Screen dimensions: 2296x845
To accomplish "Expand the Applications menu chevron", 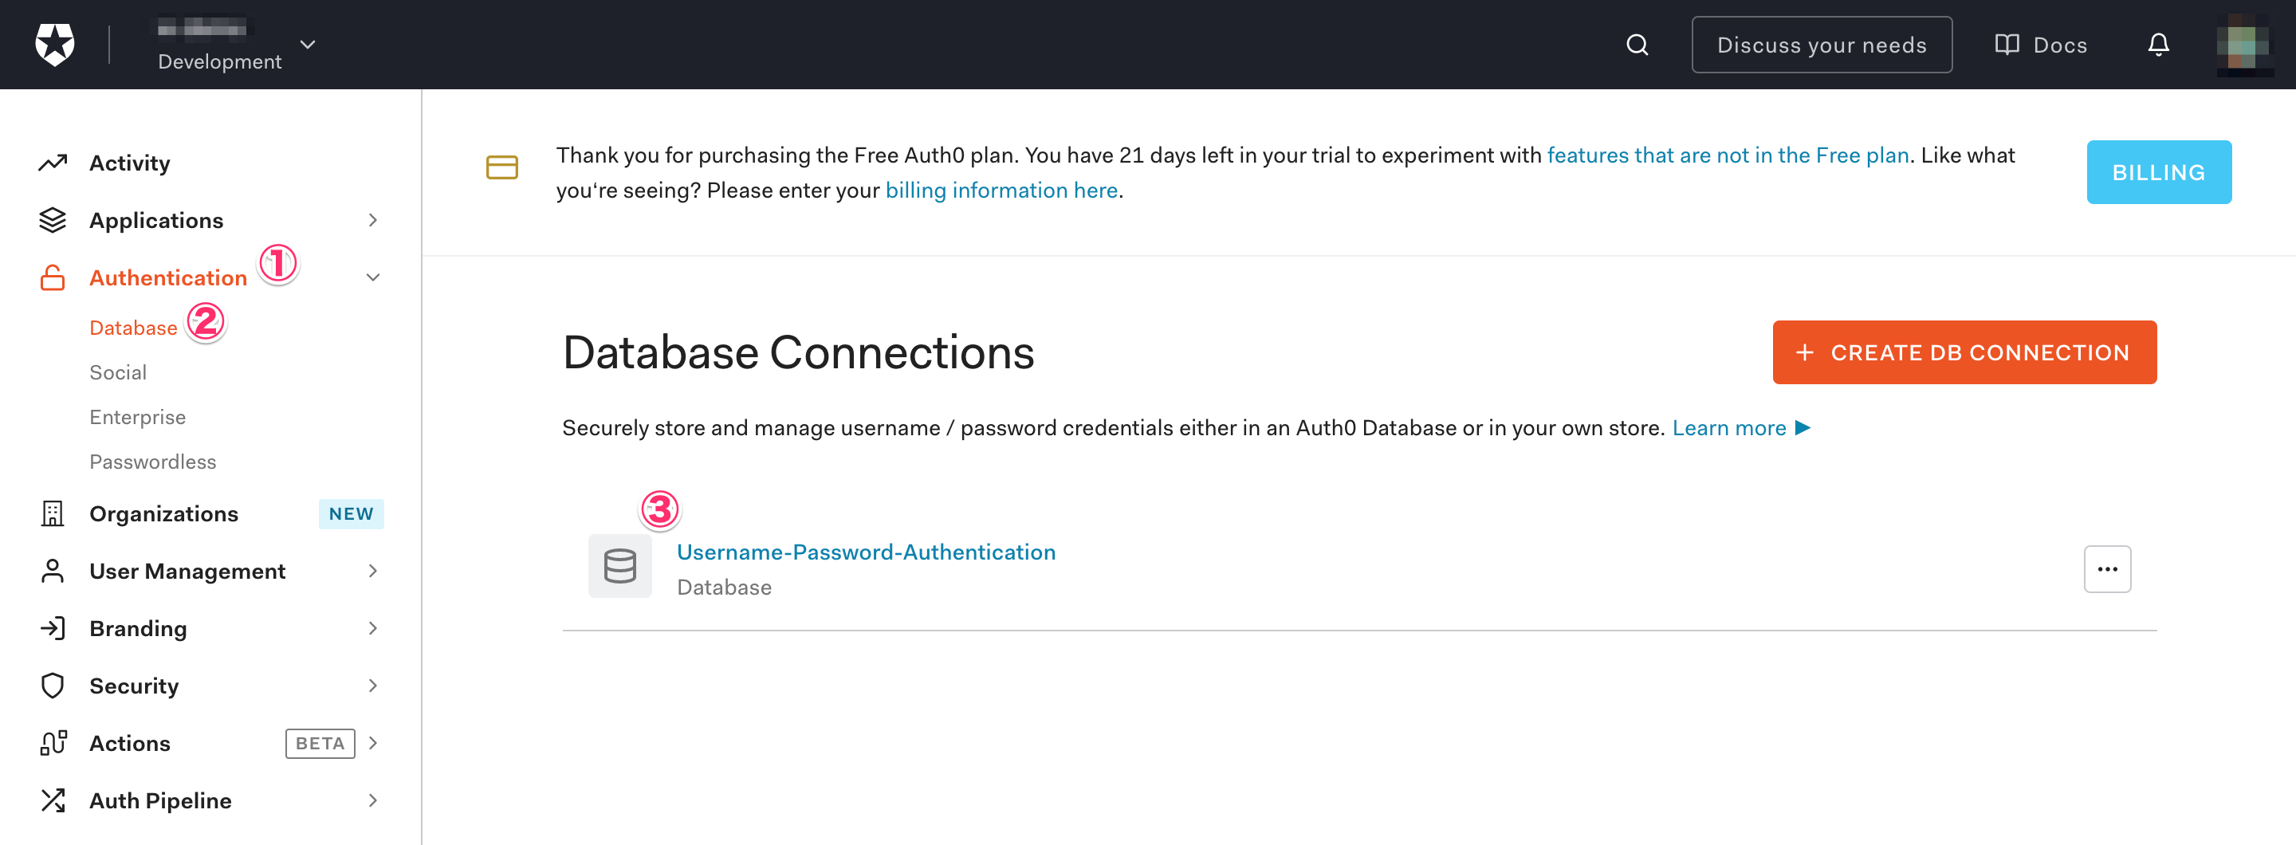I will 372,220.
